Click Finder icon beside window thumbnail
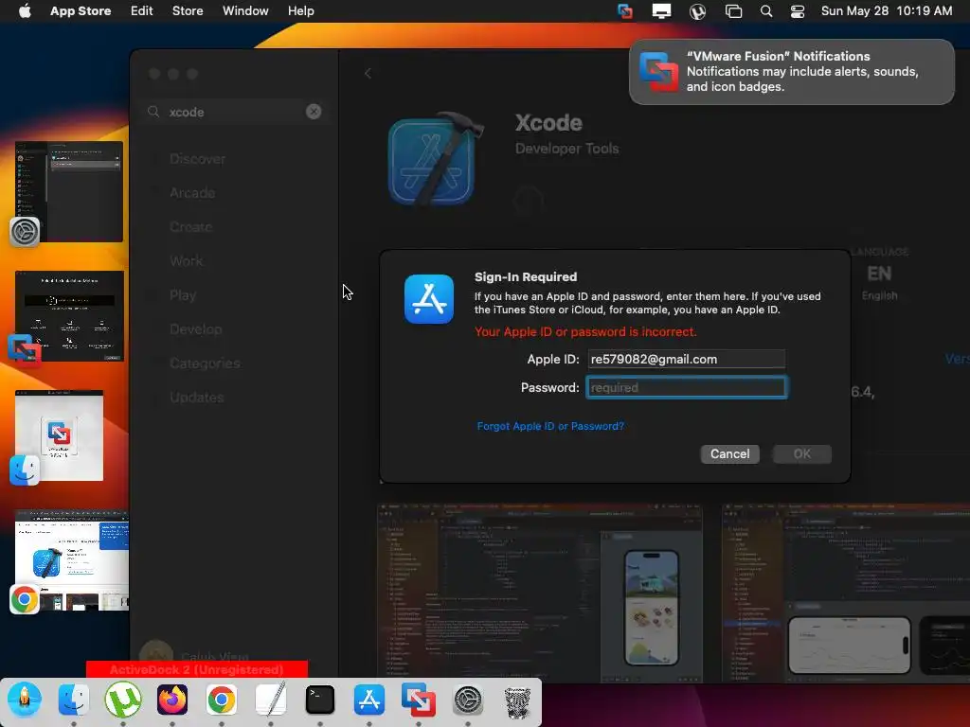 tap(25, 470)
